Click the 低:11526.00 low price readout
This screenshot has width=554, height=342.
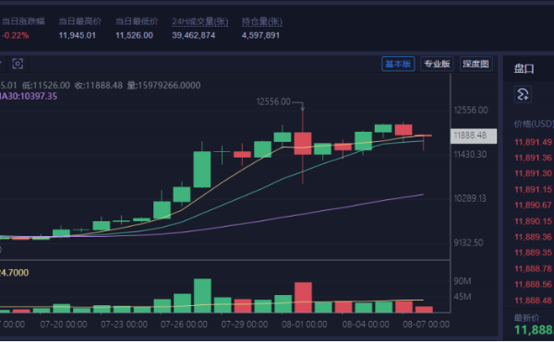[46, 86]
